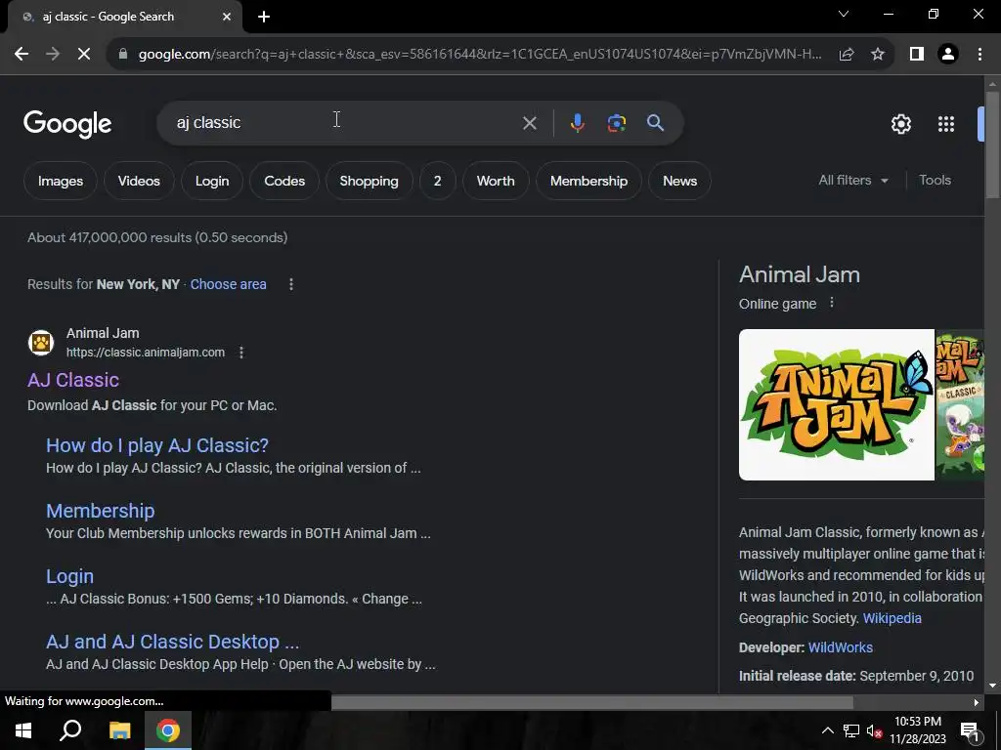Open the WildWorks developer link
This screenshot has width=1001, height=750.
point(840,647)
